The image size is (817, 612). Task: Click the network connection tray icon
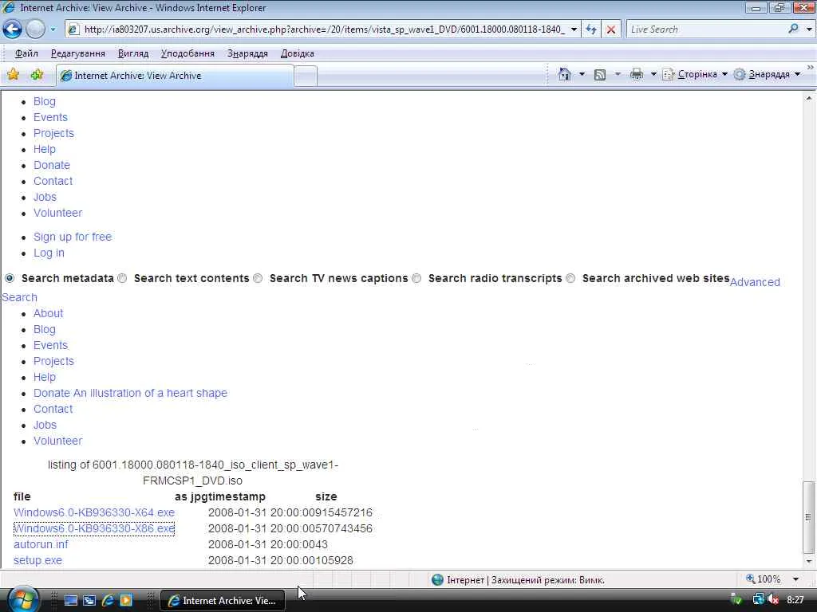click(x=758, y=600)
